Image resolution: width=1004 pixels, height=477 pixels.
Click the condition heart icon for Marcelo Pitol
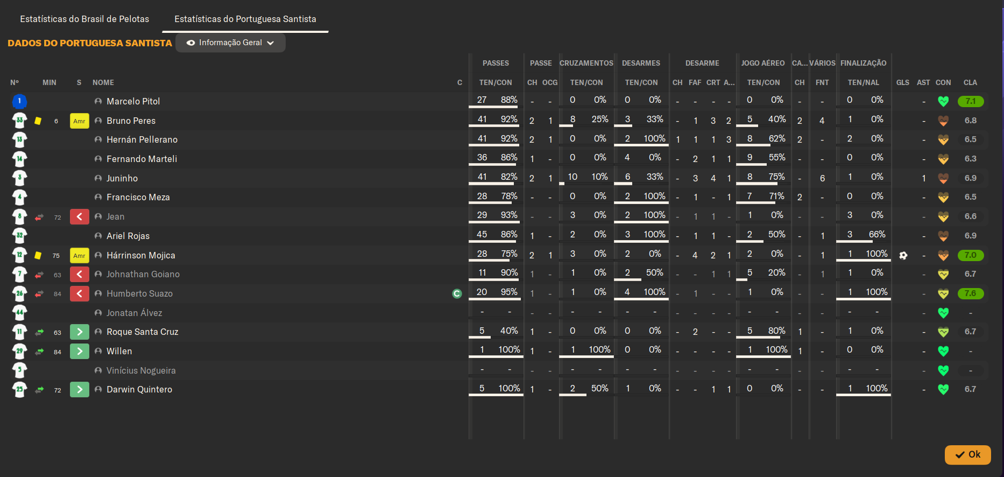[943, 101]
